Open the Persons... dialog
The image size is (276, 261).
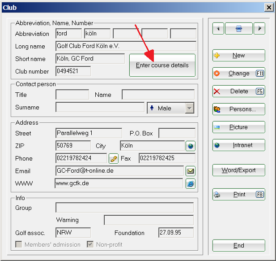(x=239, y=109)
